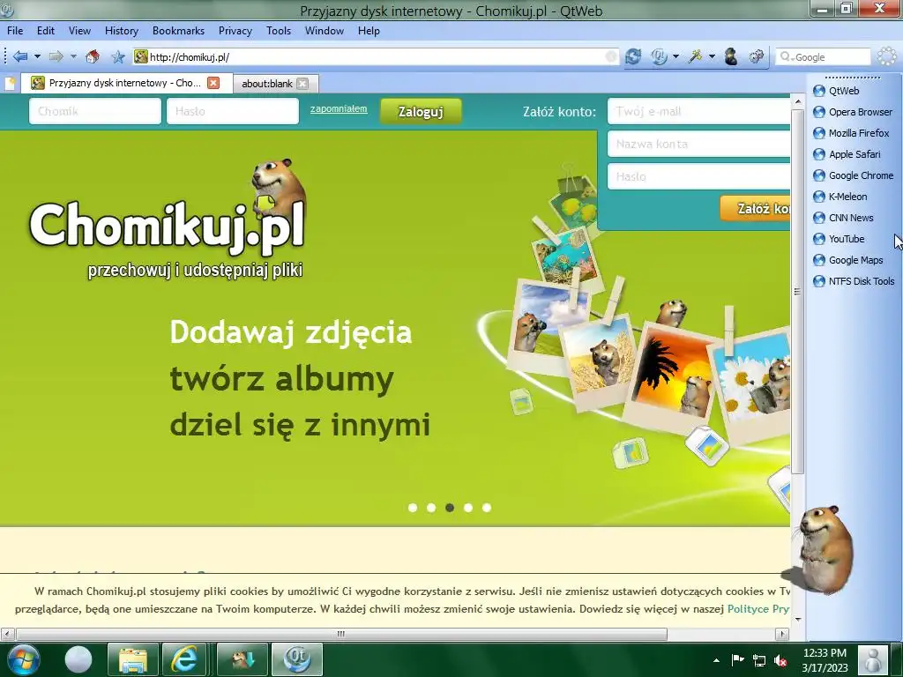
Task: Click the Zaloguj button
Action: (421, 111)
